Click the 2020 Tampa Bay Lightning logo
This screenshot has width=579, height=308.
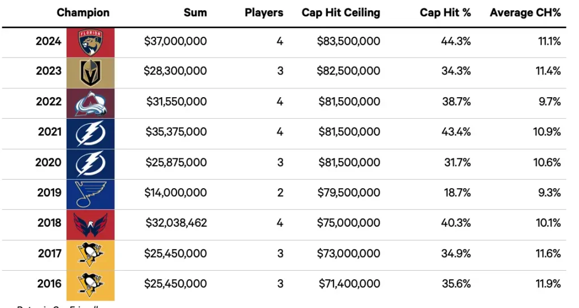90,163
